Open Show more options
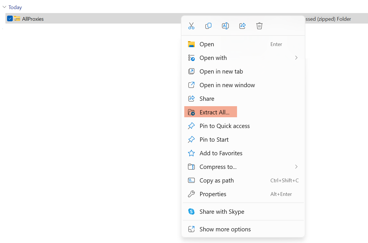 click(225, 229)
